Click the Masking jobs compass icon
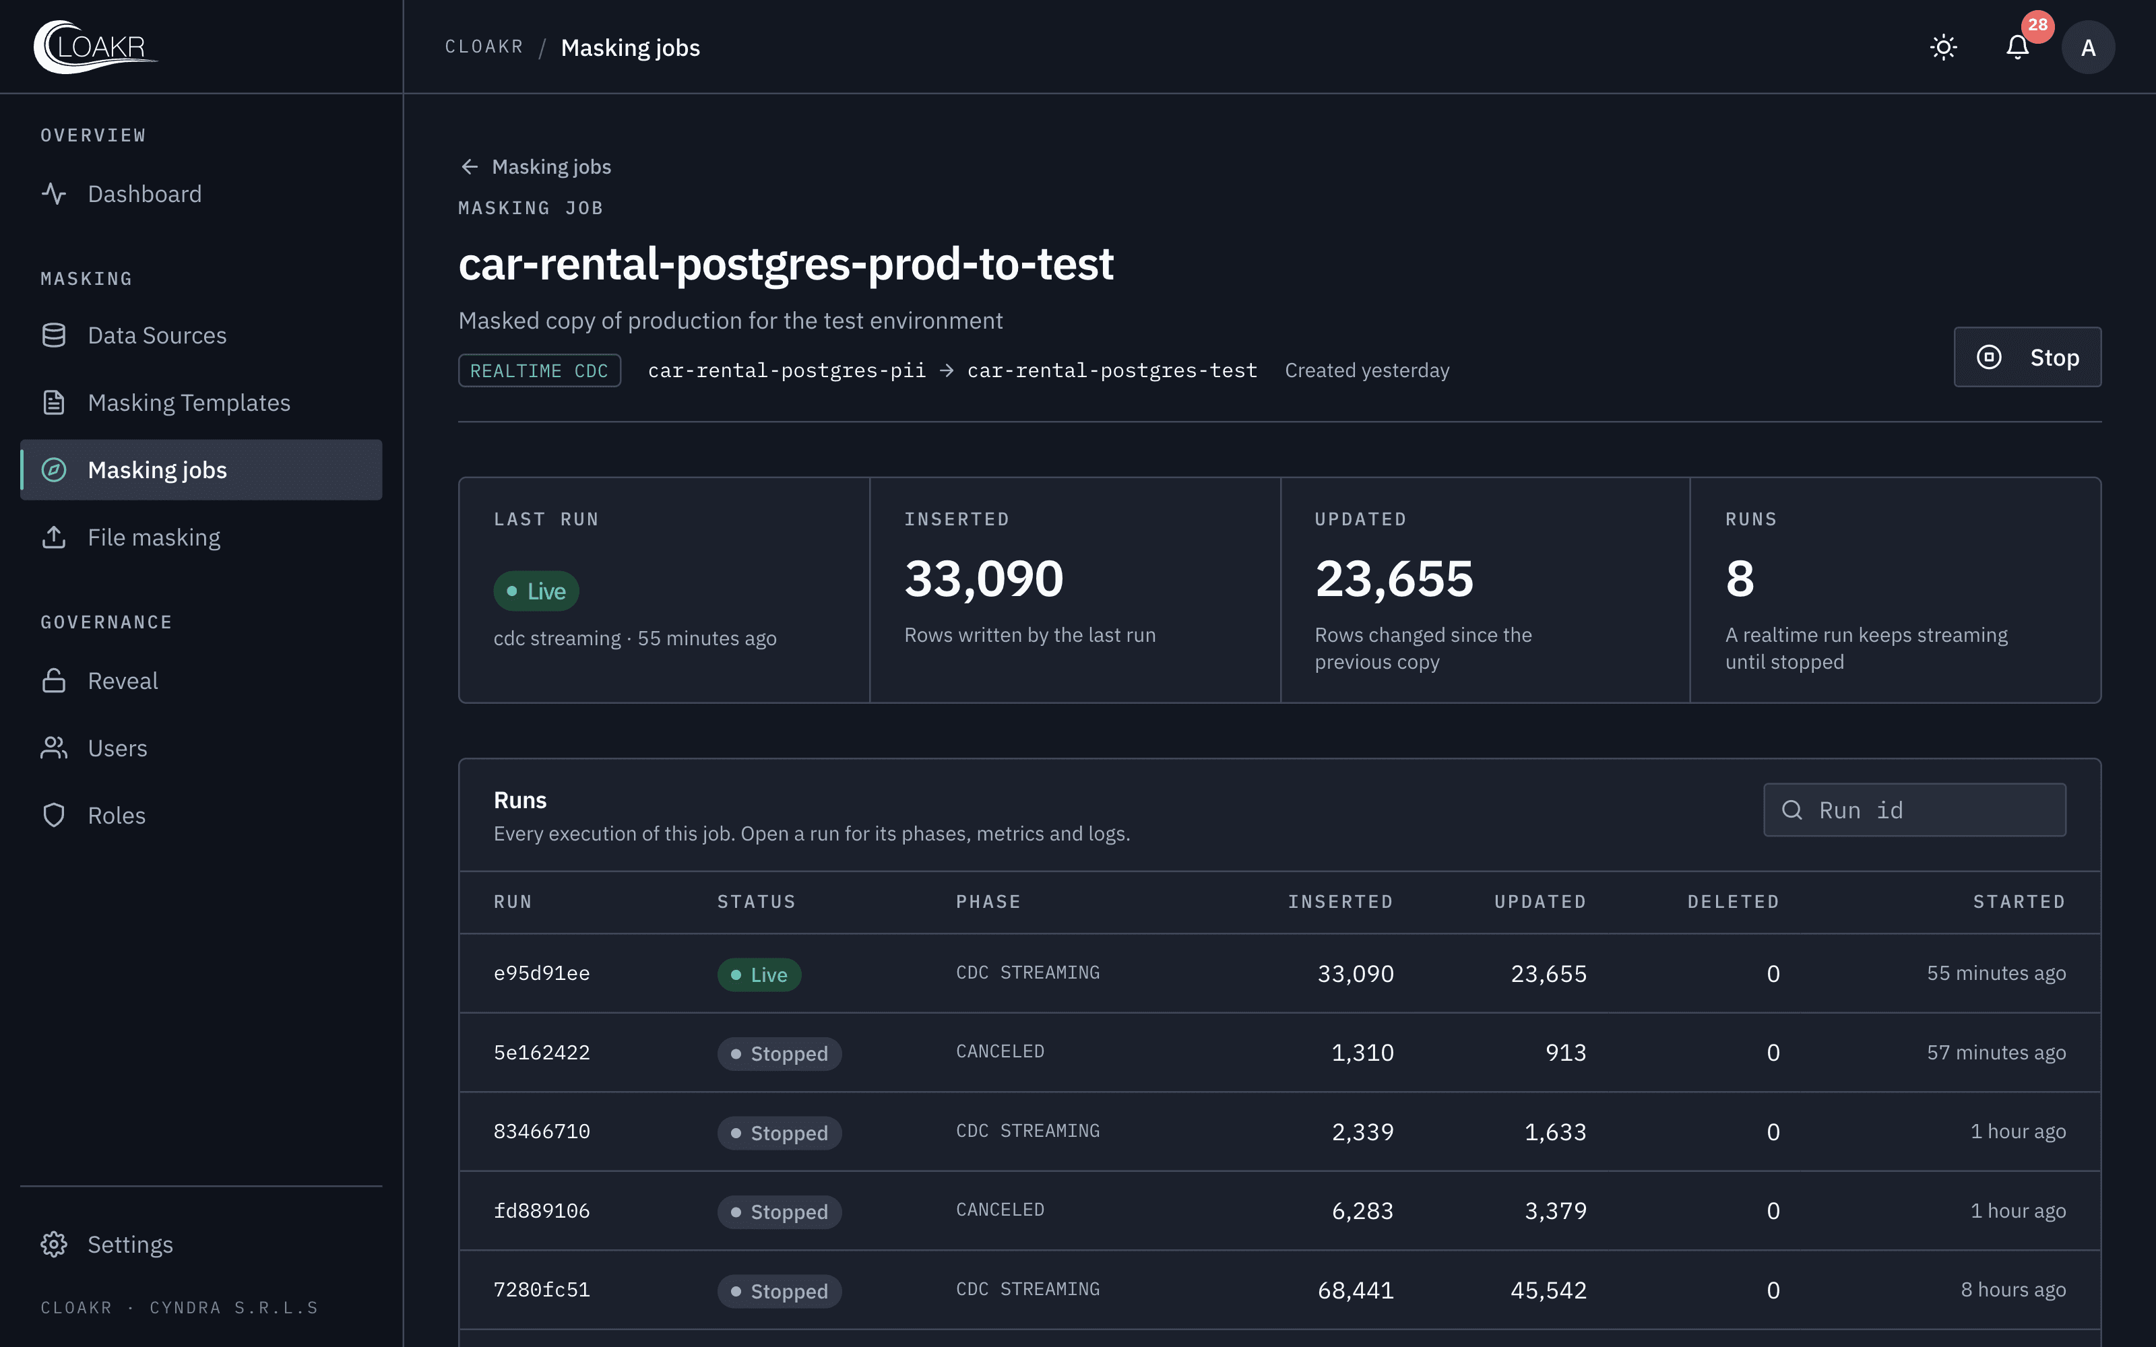Screen dimensions: 2156x1347 (55, 469)
